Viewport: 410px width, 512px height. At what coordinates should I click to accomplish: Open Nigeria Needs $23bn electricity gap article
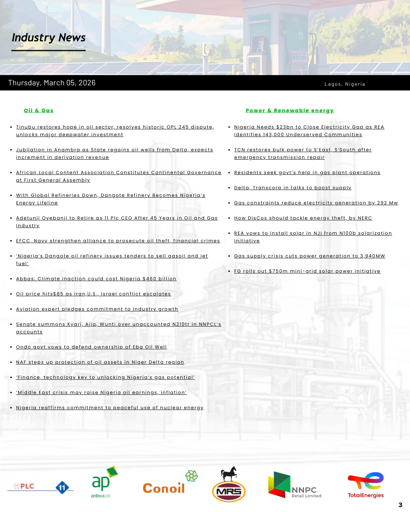pyautogui.click(x=309, y=127)
